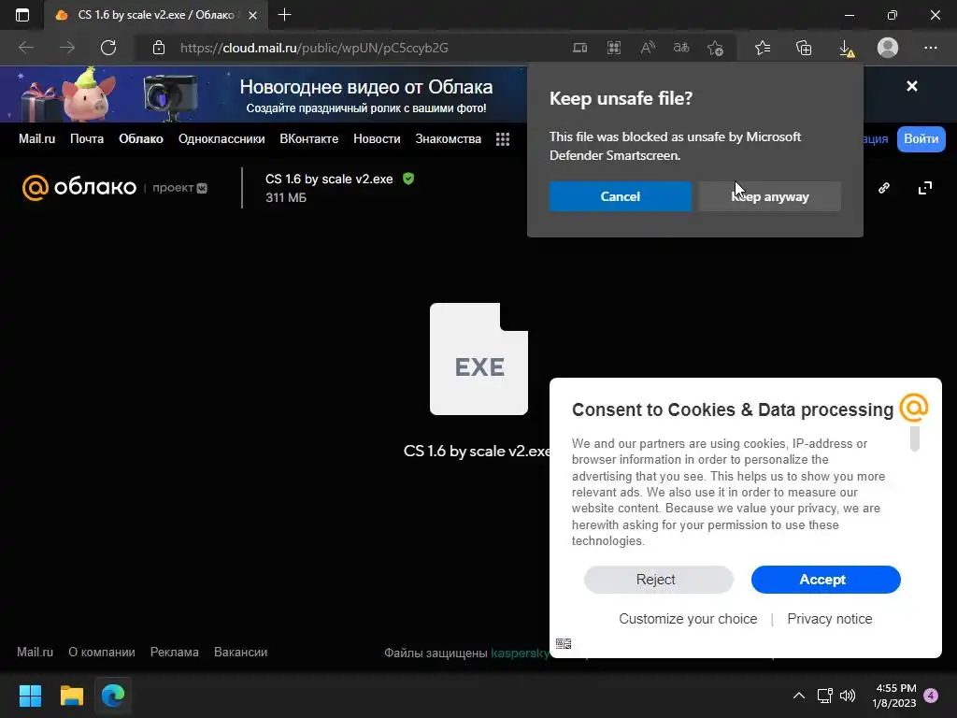Open File Explorer from the taskbar
957x718 pixels.
point(71,696)
